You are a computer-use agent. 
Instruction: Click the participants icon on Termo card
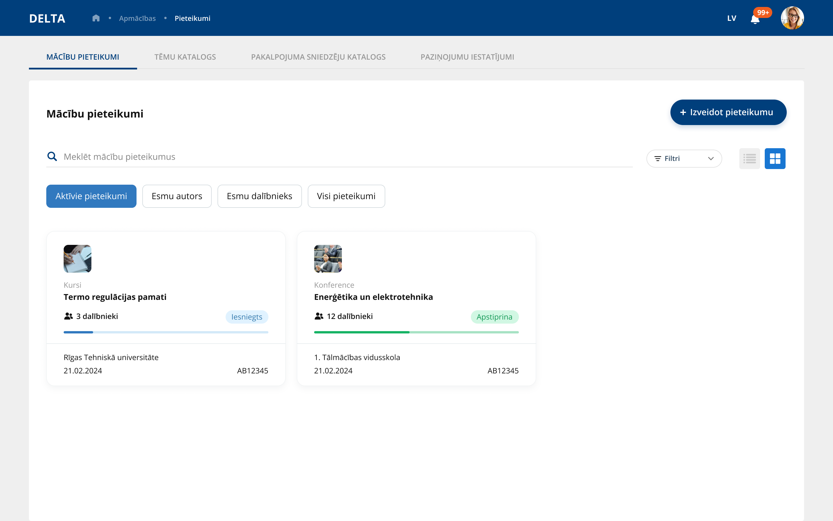click(69, 316)
